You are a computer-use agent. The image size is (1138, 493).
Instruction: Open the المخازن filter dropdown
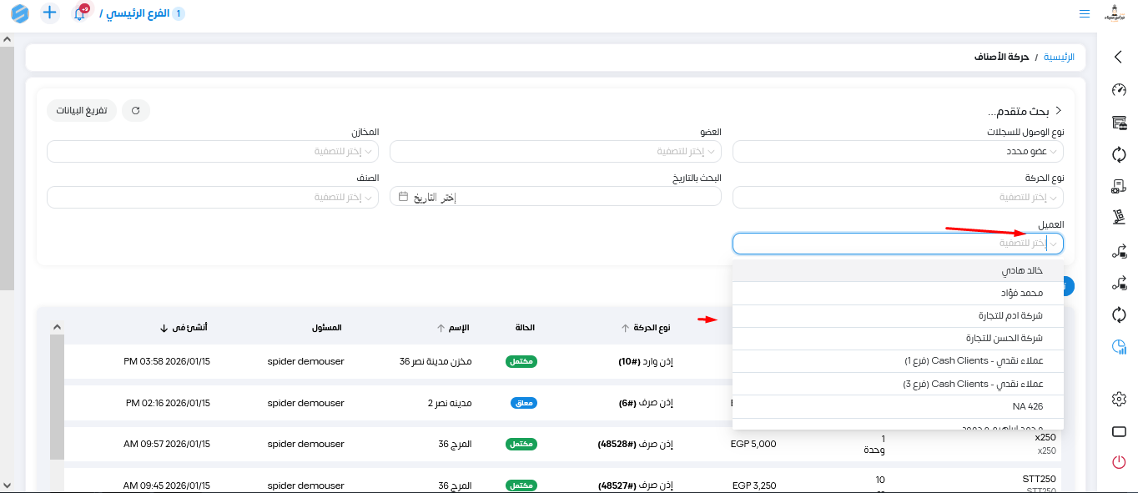[213, 151]
